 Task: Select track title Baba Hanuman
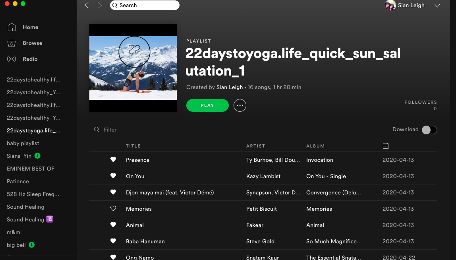pos(145,241)
